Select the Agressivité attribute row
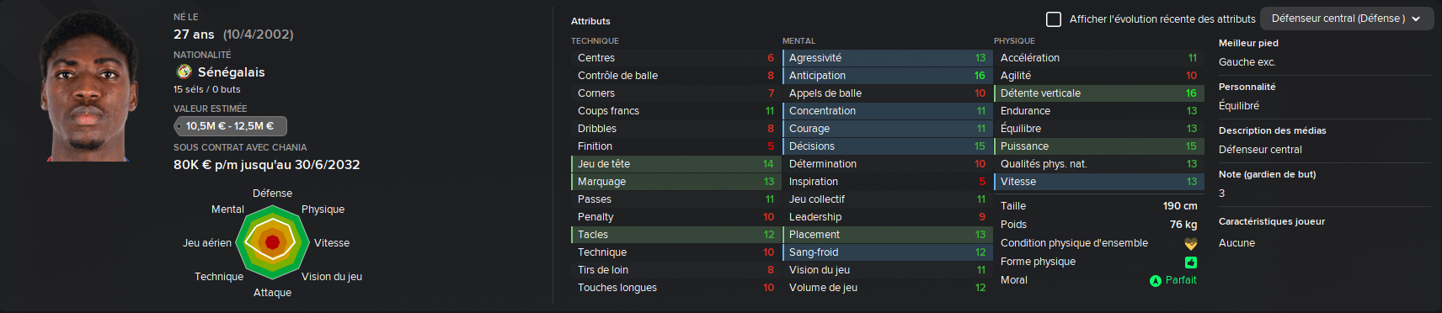This screenshot has height=313, width=1442. (886, 58)
